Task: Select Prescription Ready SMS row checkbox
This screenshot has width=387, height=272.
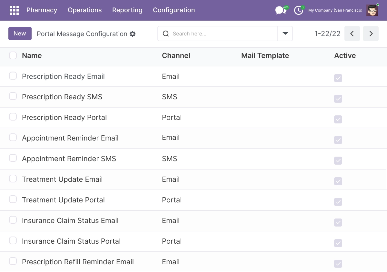Action: pyautogui.click(x=13, y=96)
